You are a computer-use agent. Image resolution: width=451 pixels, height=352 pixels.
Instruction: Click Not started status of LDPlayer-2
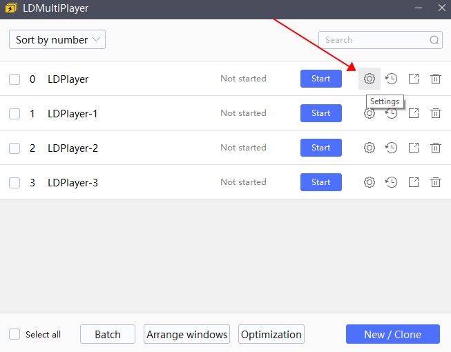click(243, 148)
